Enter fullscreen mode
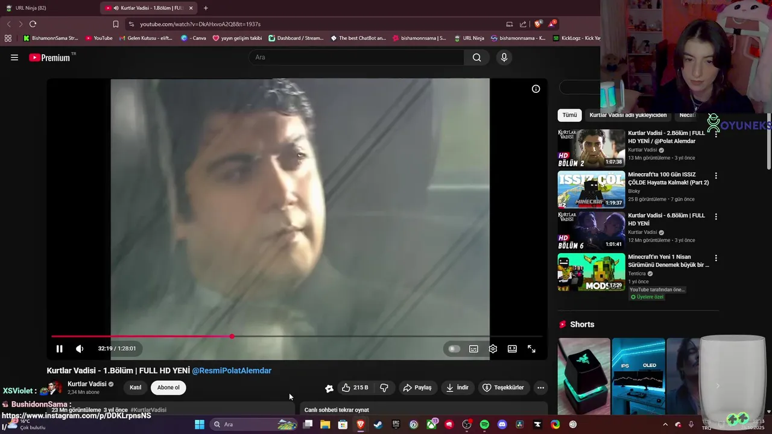Image resolution: width=772 pixels, height=434 pixels. pyautogui.click(x=531, y=348)
